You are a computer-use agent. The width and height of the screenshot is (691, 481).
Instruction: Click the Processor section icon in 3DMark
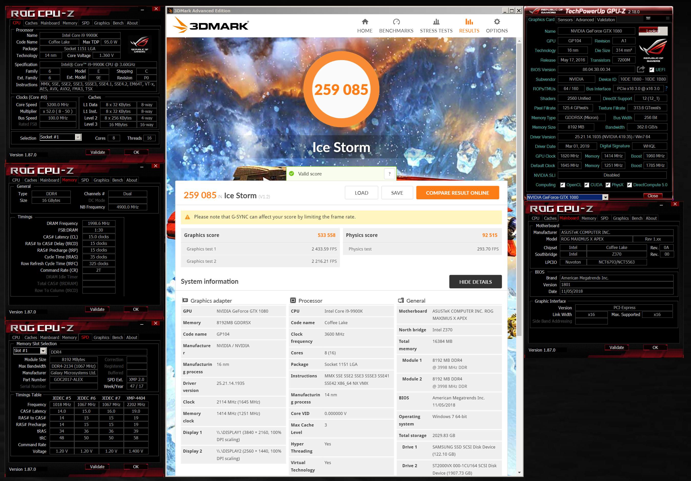[293, 300]
